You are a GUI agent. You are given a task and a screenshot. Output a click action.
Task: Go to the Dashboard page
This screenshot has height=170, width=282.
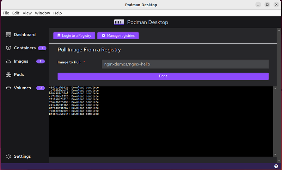[25, 34]
